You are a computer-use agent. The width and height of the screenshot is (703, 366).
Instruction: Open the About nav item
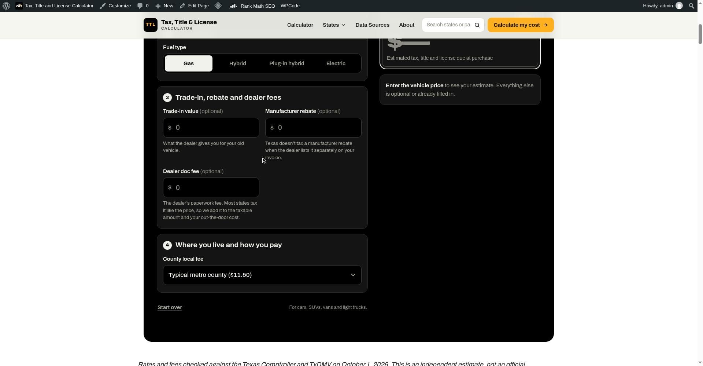[x=407, y=25]
